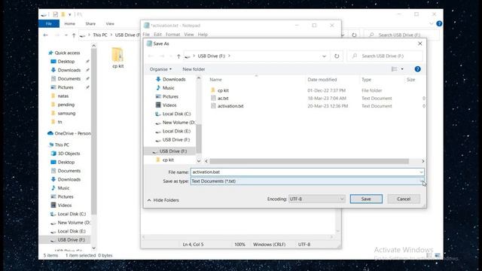Expand the File Explorer ribbon chevron
The image size is (482, 271).
[432, 23]
